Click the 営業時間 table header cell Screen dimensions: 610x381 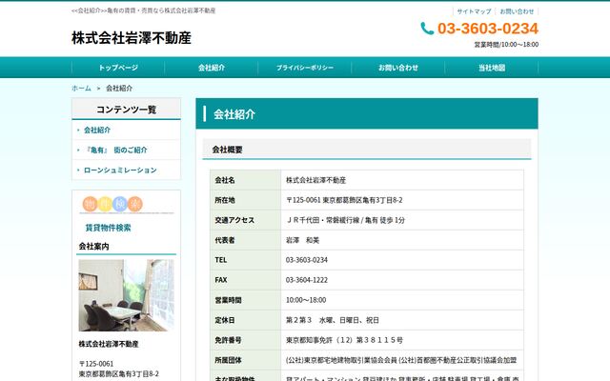246,300
